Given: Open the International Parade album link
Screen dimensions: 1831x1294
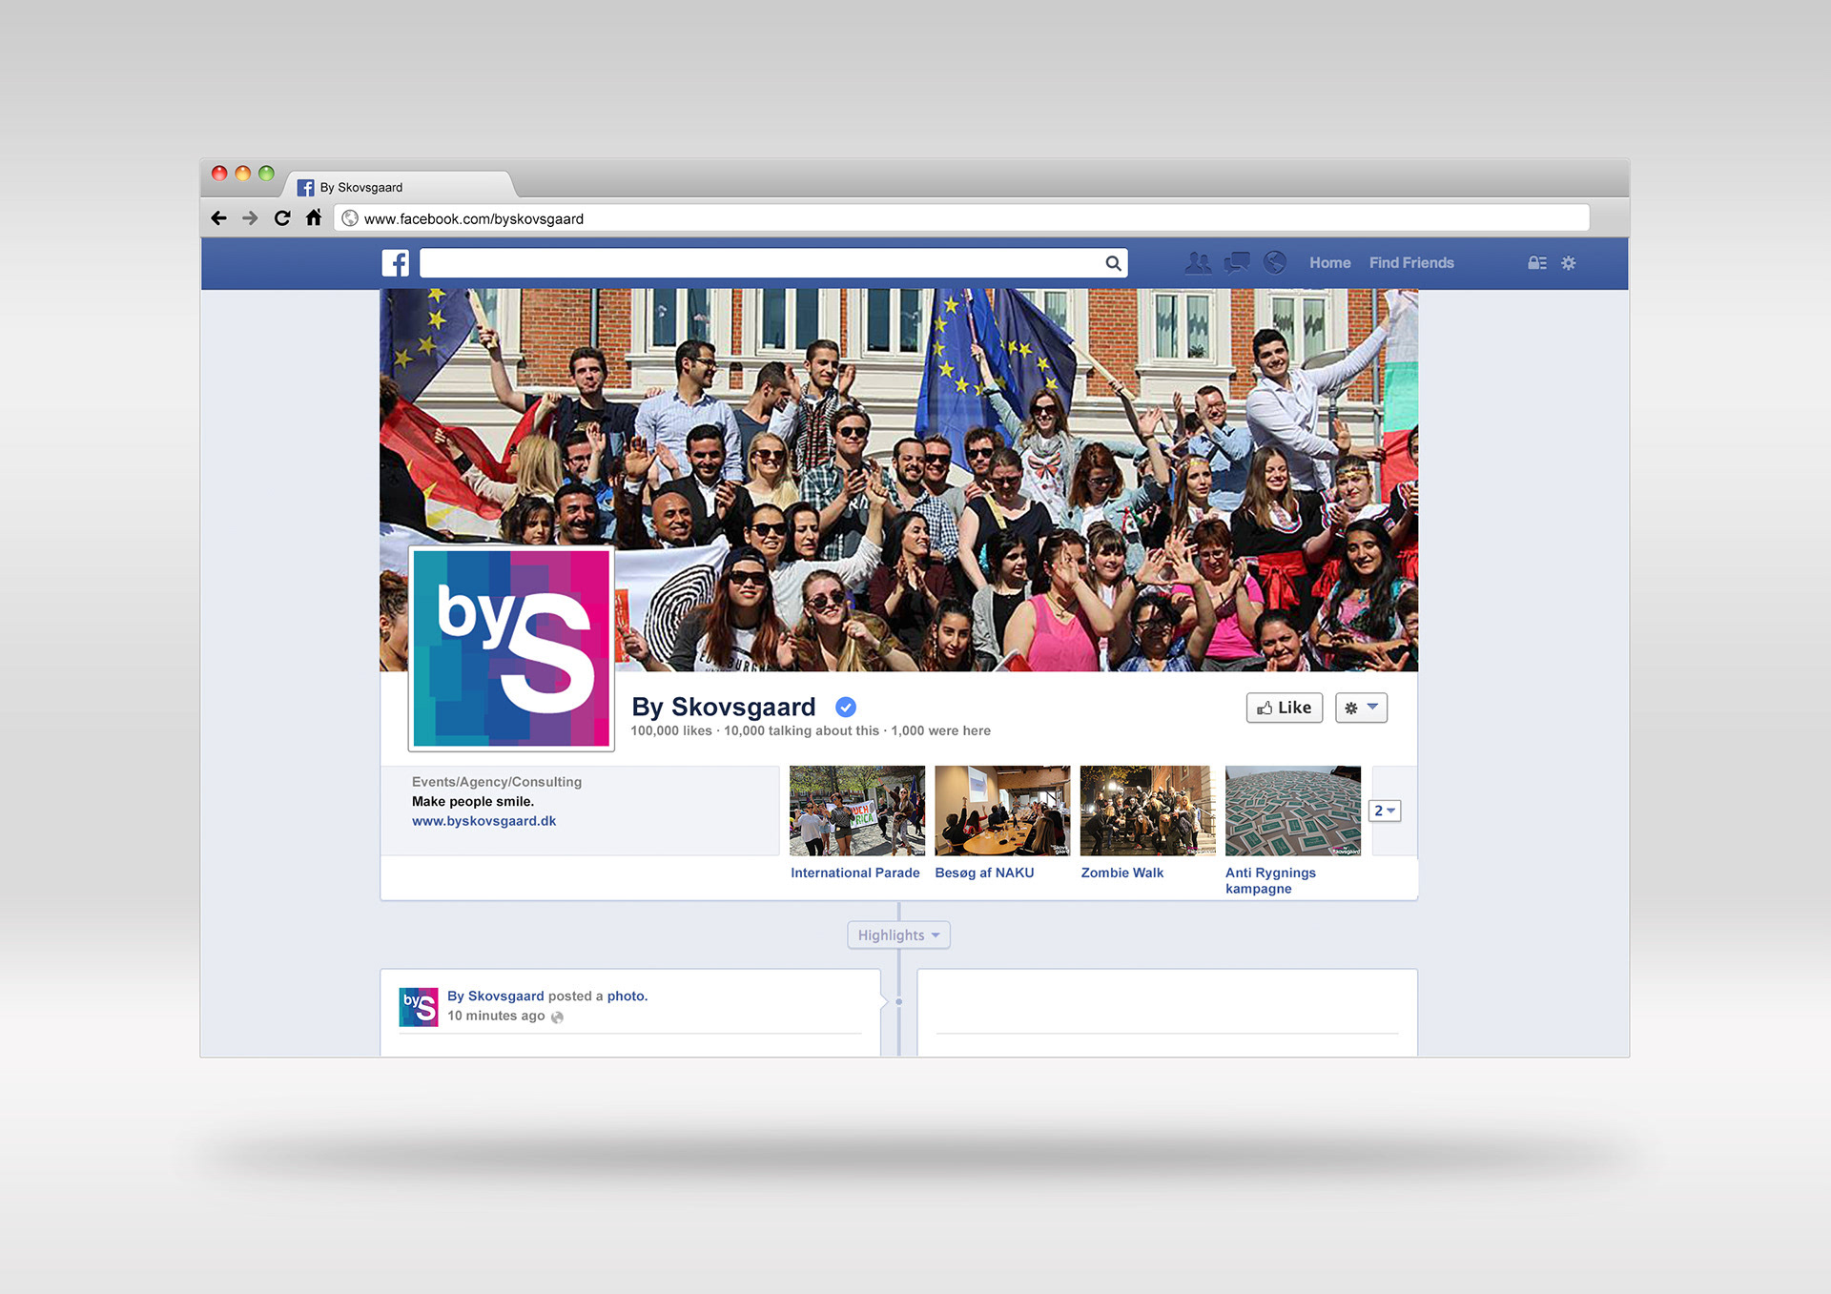Looking at the screenshot, I should tap(855, 873).
